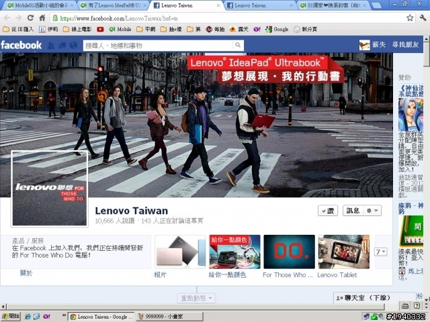Open the 抽+優 bookmarks folder

[171, 30]
